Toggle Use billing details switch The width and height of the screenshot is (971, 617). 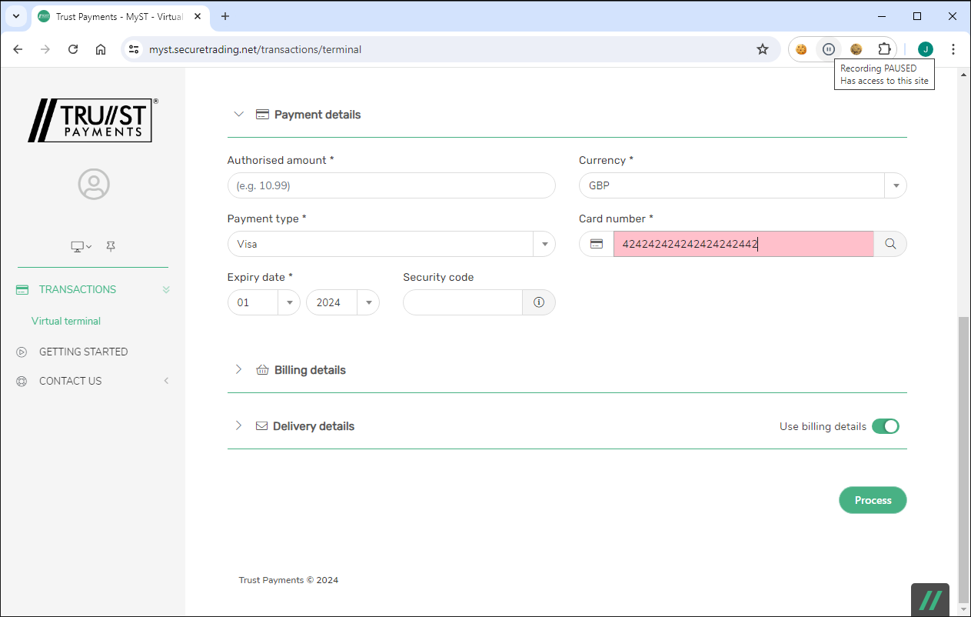[x=886, y=426]
